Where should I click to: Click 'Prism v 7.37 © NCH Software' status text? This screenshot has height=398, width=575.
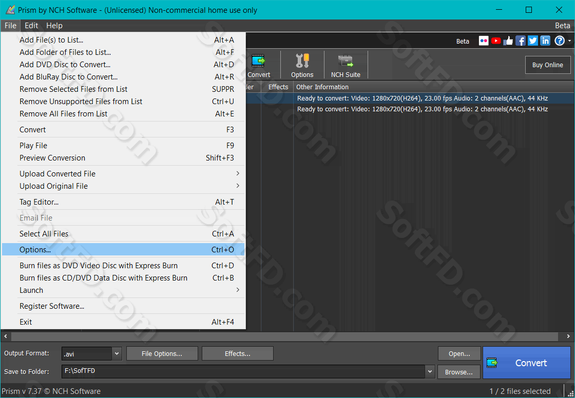click(x=51, y=391)
